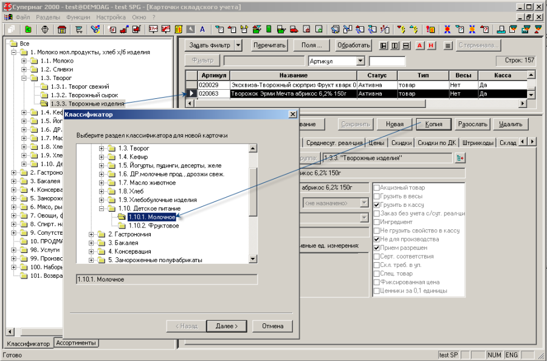Click the flashlight search toolbar icon
Image resolution: width=547 pixels, height=361 pixels.
95,30
